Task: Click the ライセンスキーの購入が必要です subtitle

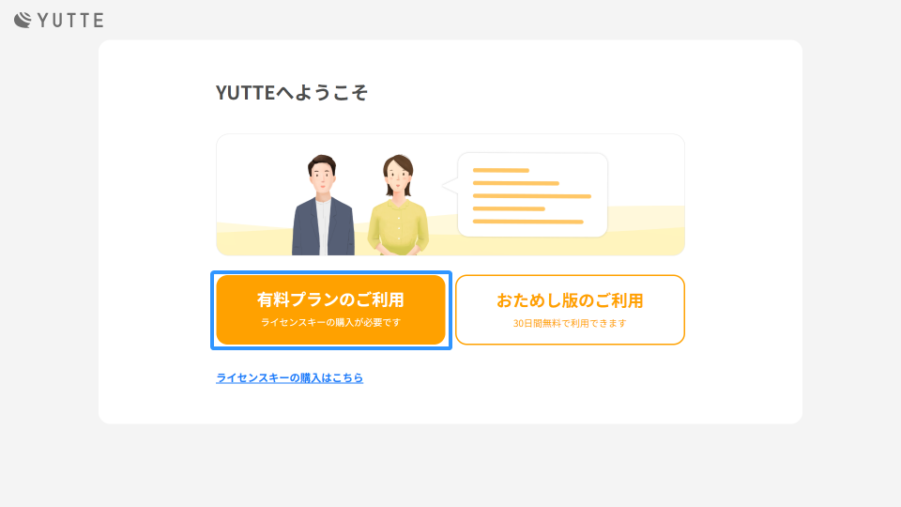Action: (x=331, y=322)
